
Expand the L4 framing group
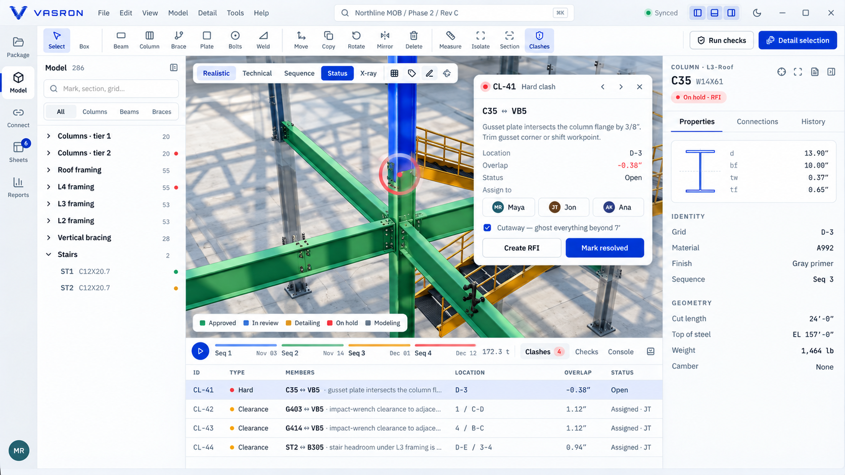click(49, 187)
